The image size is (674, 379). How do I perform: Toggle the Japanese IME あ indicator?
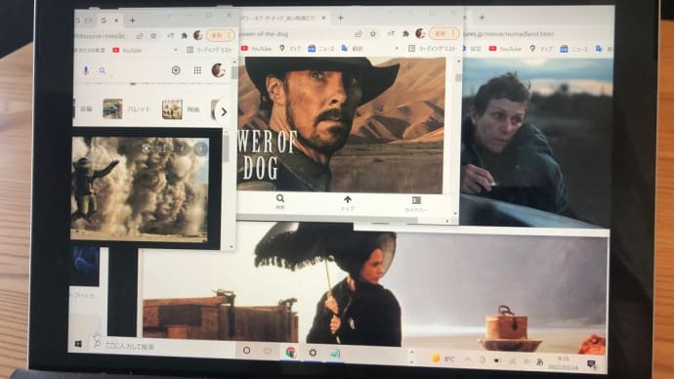coord(540,361)
